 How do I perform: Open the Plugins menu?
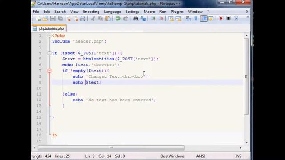click(177, 12)
